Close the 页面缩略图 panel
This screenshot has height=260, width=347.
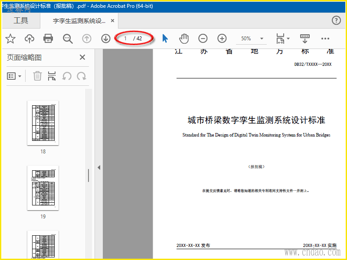[82, 57]
